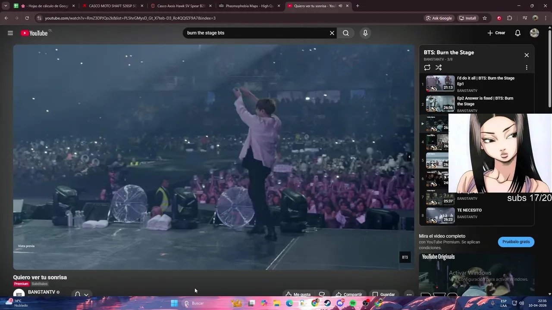Open OBS Studio from the taskbar
Screen dimensions: 552x310
tap(366, 303)
